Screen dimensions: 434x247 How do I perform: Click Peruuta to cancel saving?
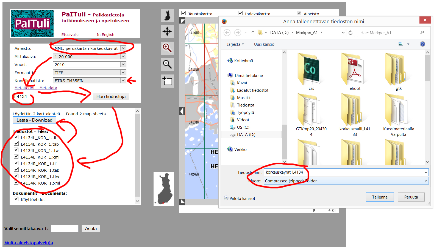pos(411,197)
